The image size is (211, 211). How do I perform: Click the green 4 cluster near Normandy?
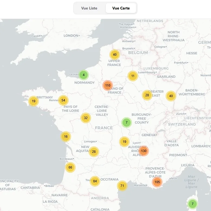click(84, 75)
